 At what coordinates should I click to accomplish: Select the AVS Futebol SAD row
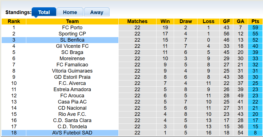click(72, 133)
